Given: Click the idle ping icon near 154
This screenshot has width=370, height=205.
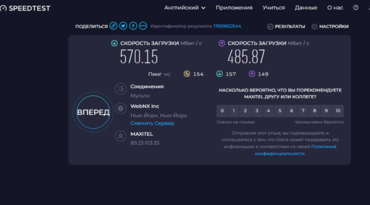Looking at the screenshot, I should click(187, 74).
